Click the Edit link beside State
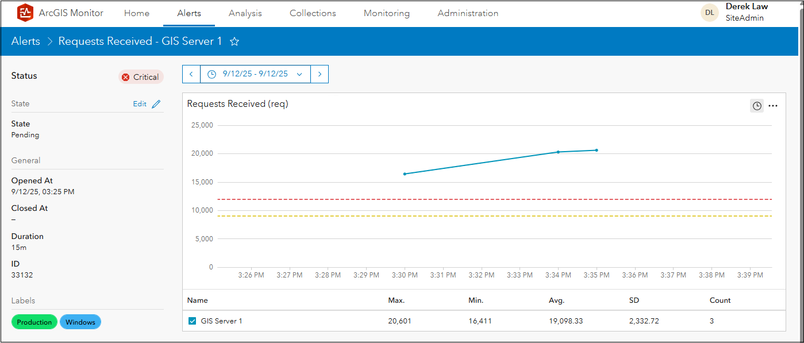 [140, 104]
